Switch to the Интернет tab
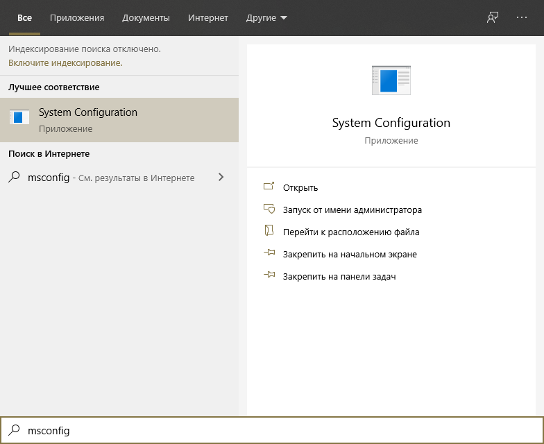The height and width of the screenshot is (444, 544). pyautogui.click(x=208, y=18)
